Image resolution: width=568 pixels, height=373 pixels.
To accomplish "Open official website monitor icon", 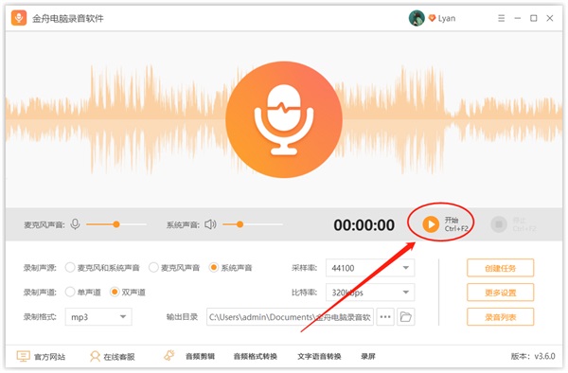I will tap(23, 356).
